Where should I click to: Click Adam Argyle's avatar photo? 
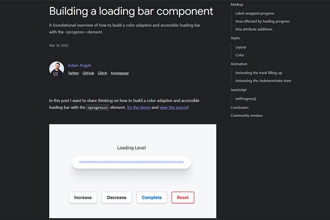56,69
